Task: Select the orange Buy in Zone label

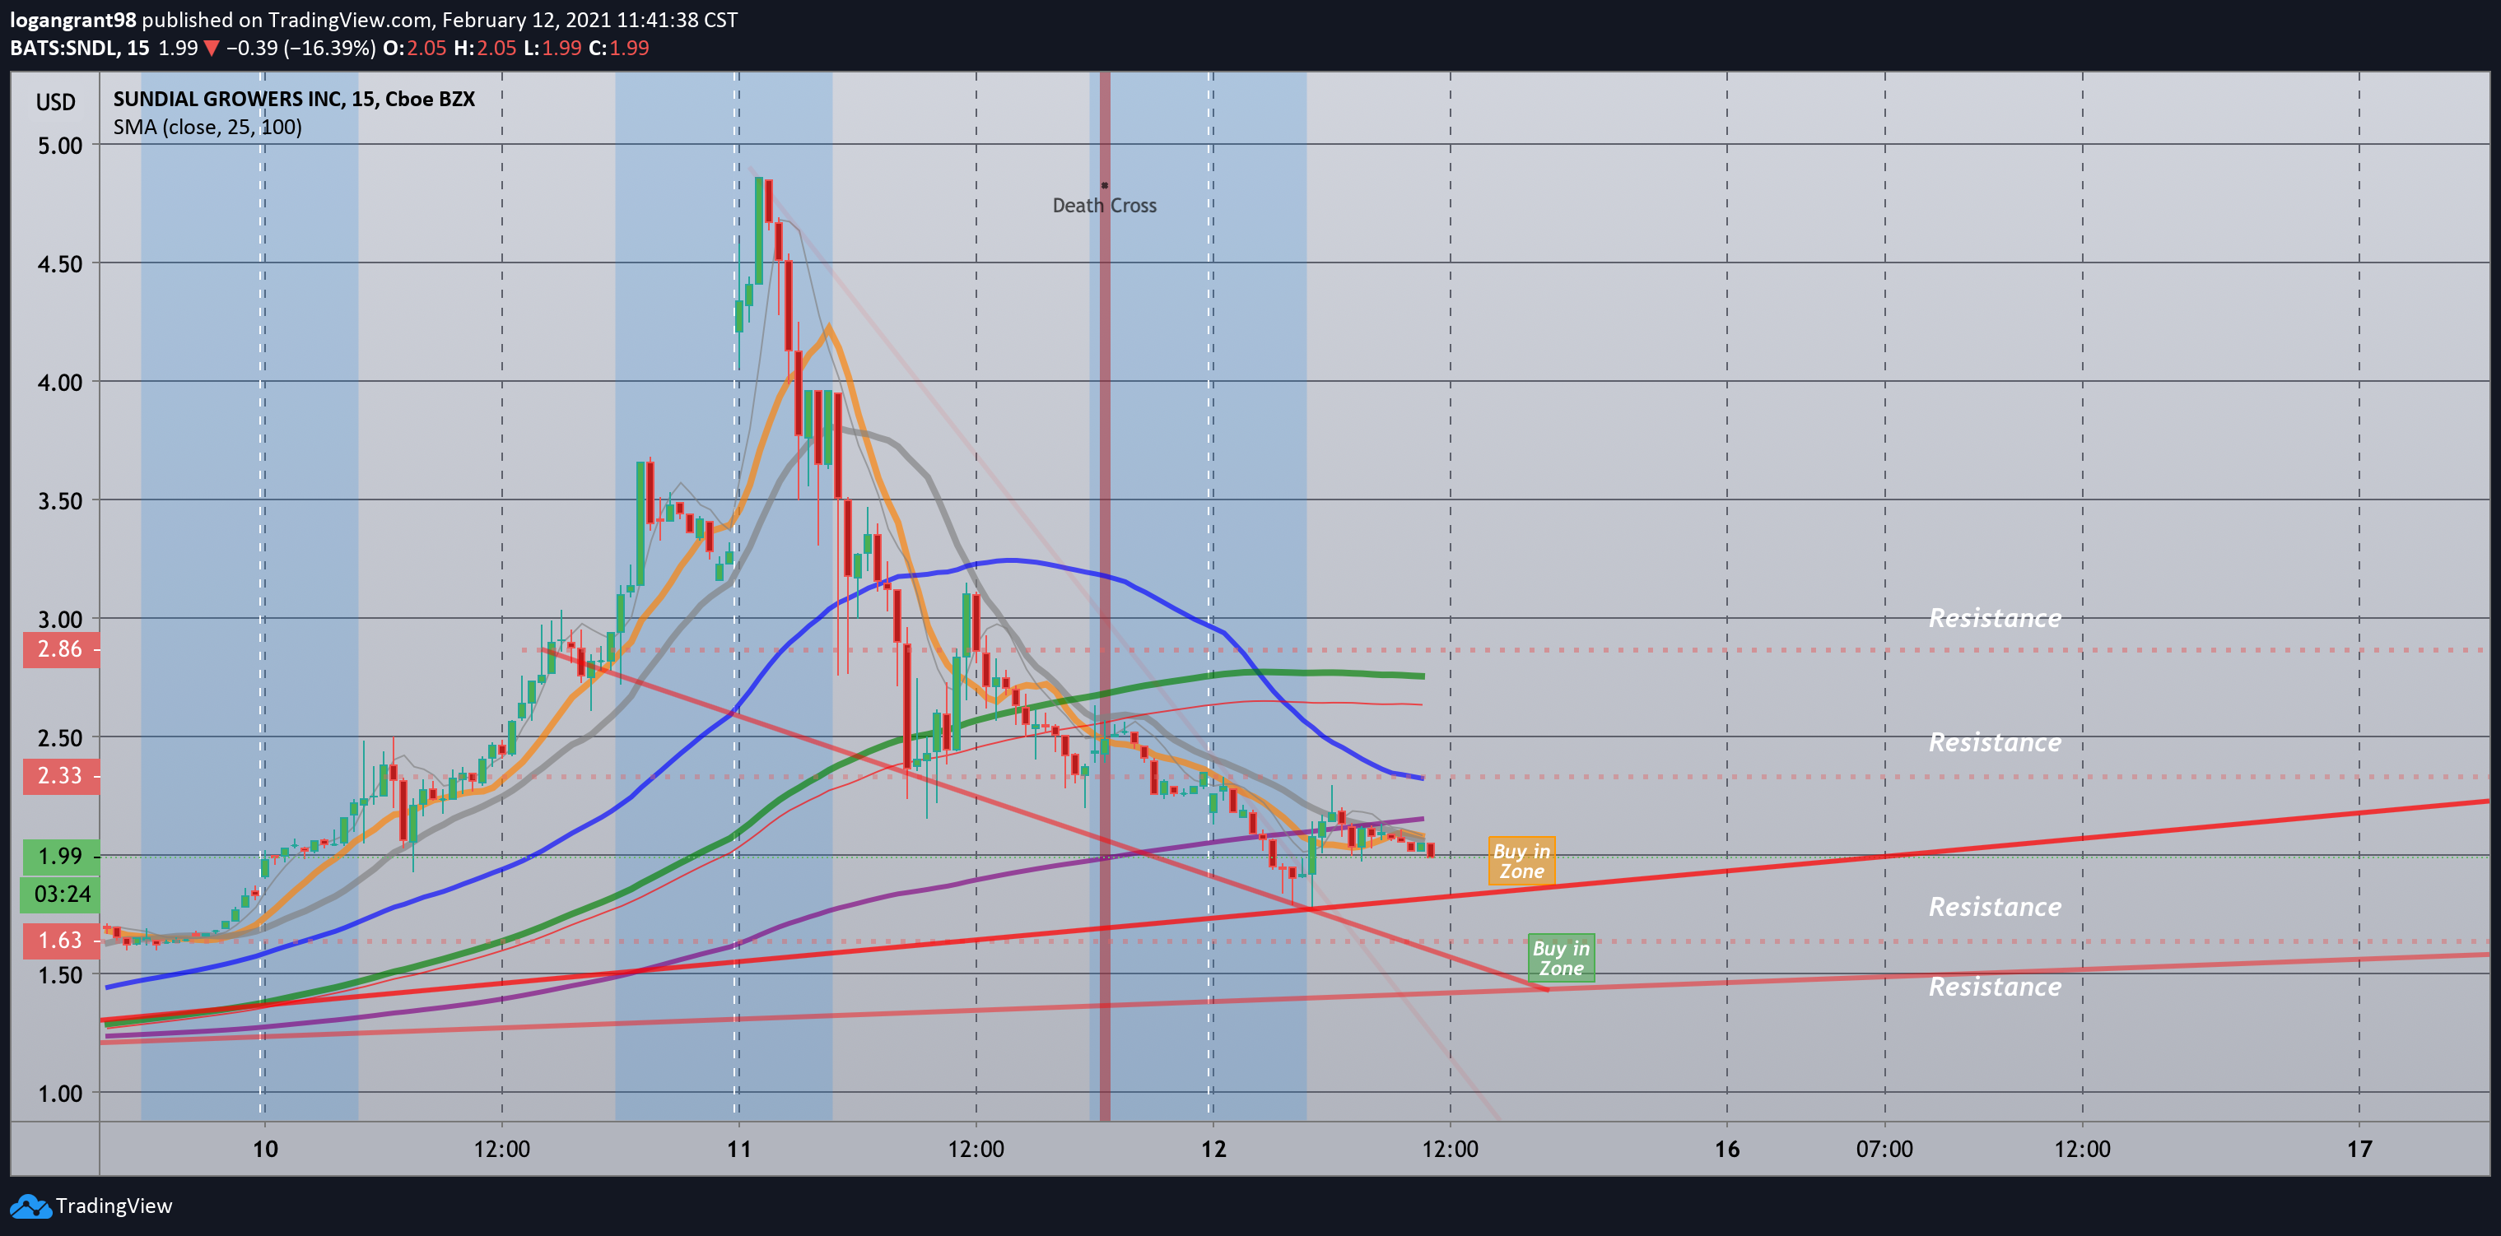Action: [x=1521, y=861]
